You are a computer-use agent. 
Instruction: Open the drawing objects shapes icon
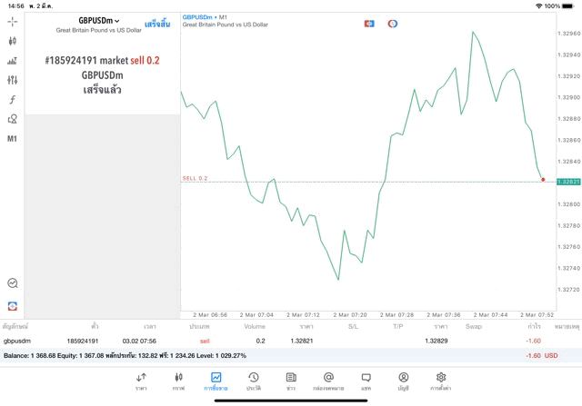tap(12, 119)
